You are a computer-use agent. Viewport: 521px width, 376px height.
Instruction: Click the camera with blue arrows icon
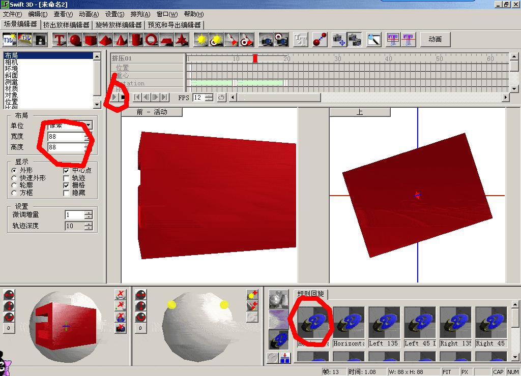[339, 40]
